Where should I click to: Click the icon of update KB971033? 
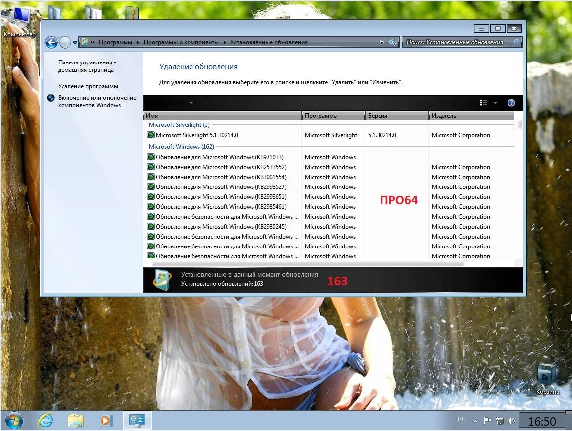pyautogui.click(x=151, y=157)
